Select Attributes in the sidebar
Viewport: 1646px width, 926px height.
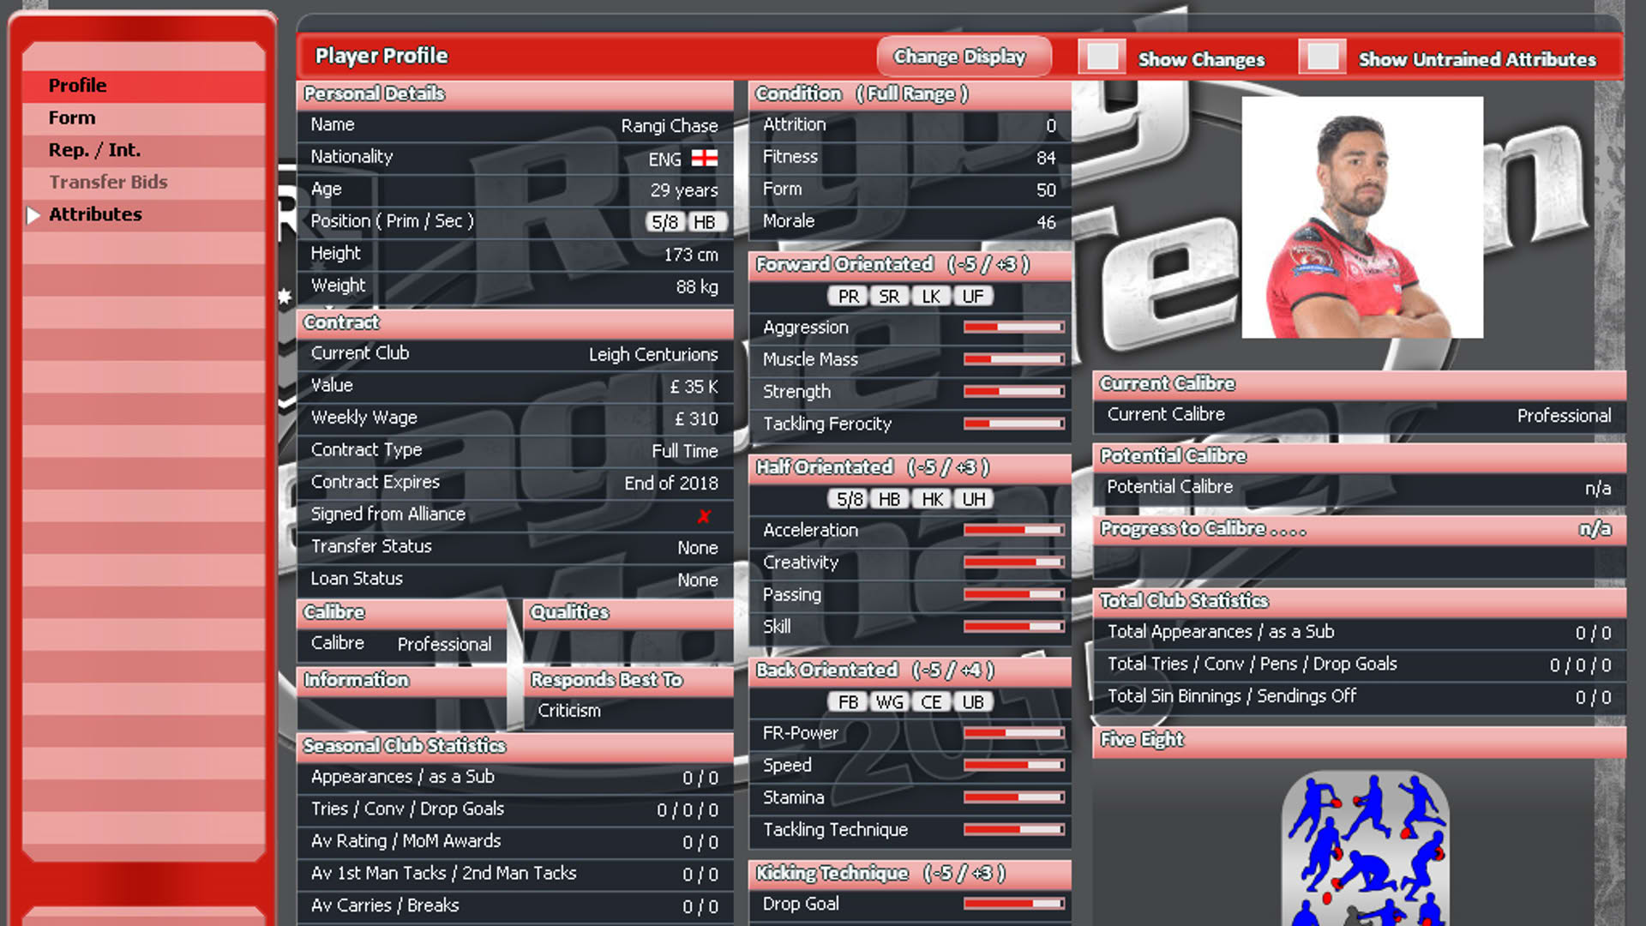(x=143, y=214)
